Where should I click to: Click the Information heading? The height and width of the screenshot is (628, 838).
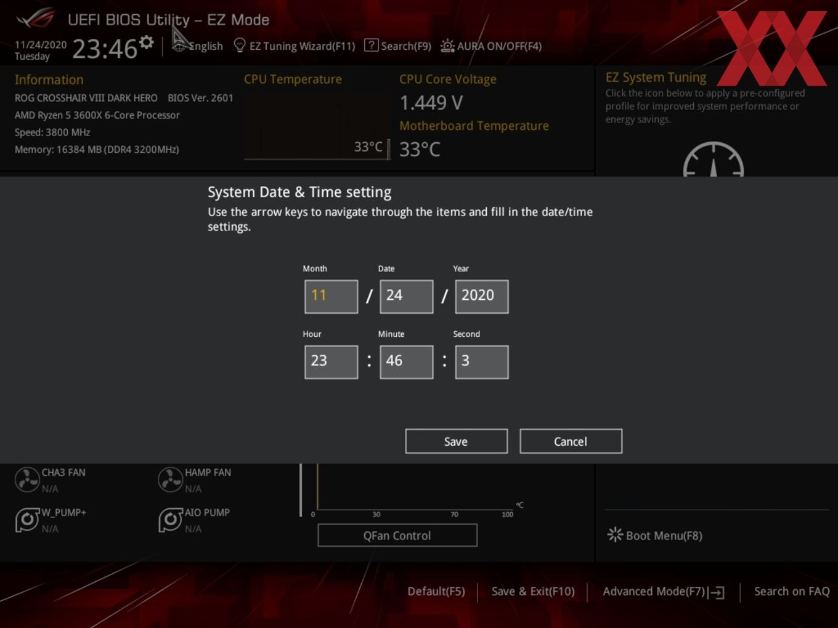click(49, 79)
